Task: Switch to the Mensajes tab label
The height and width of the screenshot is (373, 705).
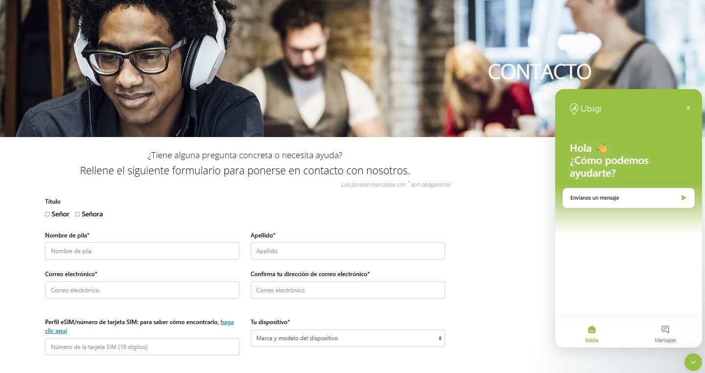Action: 665,340
